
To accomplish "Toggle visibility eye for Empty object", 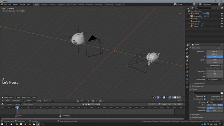I will (x=222, y=19).
